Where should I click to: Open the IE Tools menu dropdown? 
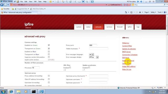point(160,12)
